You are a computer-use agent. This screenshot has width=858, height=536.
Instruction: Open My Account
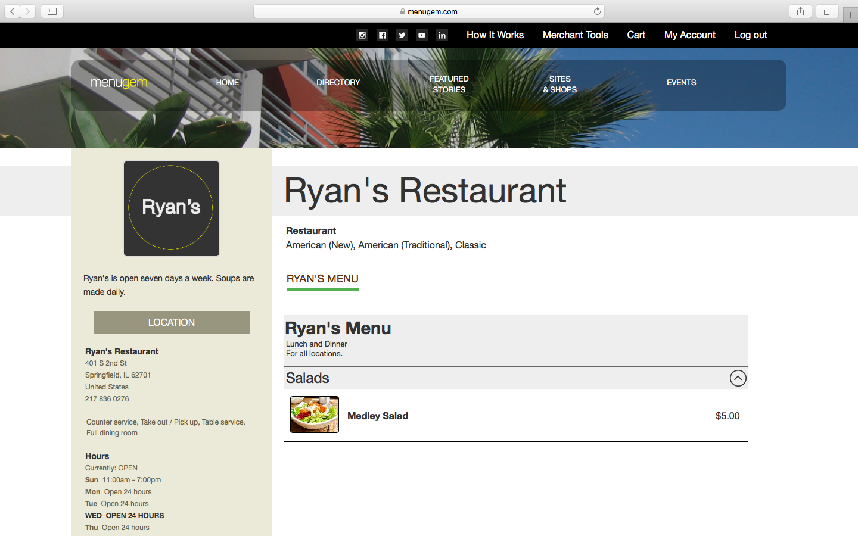[690, 35]
